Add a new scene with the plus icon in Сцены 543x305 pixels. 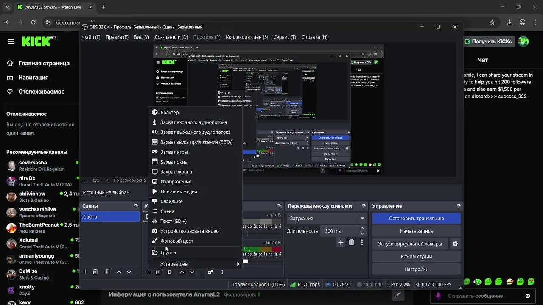[x=85, y=272]
